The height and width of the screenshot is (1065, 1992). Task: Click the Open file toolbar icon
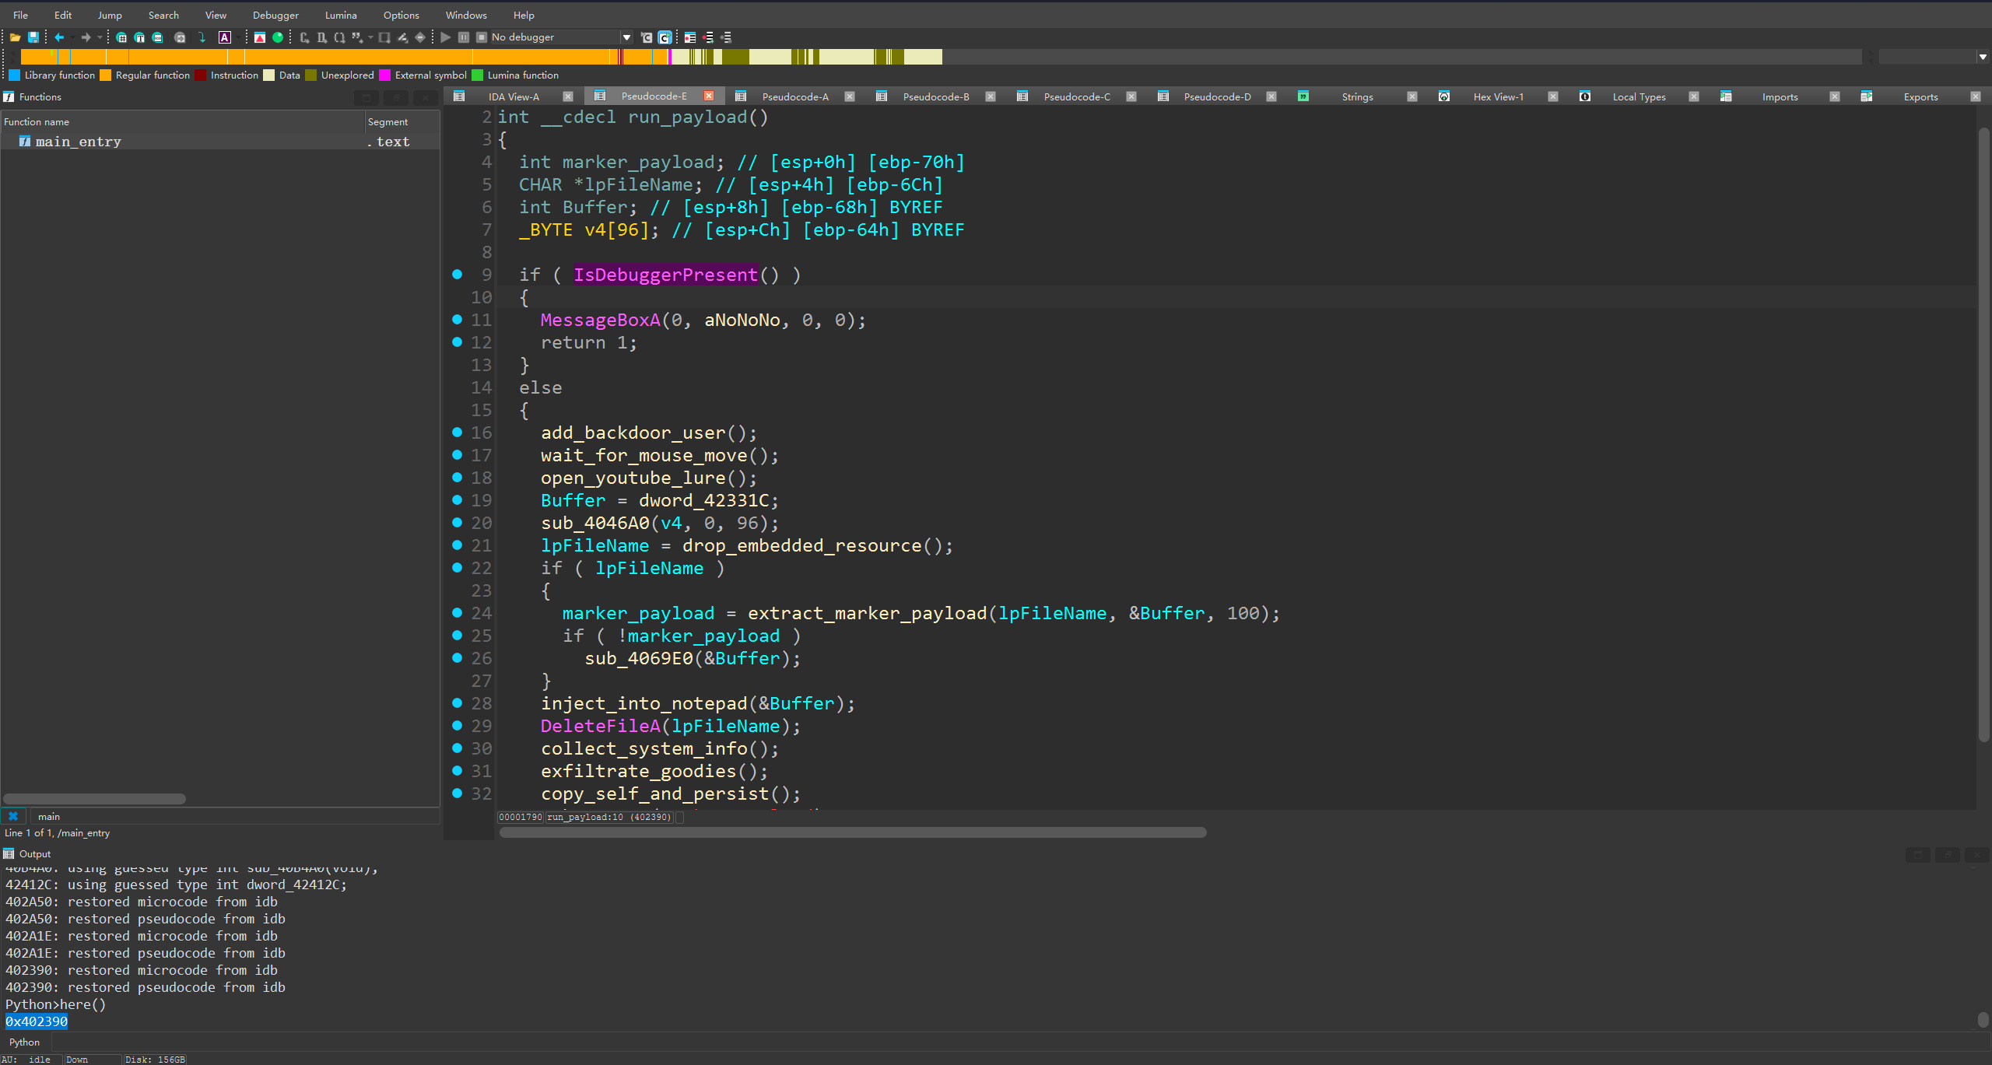(x=15, y=37)
